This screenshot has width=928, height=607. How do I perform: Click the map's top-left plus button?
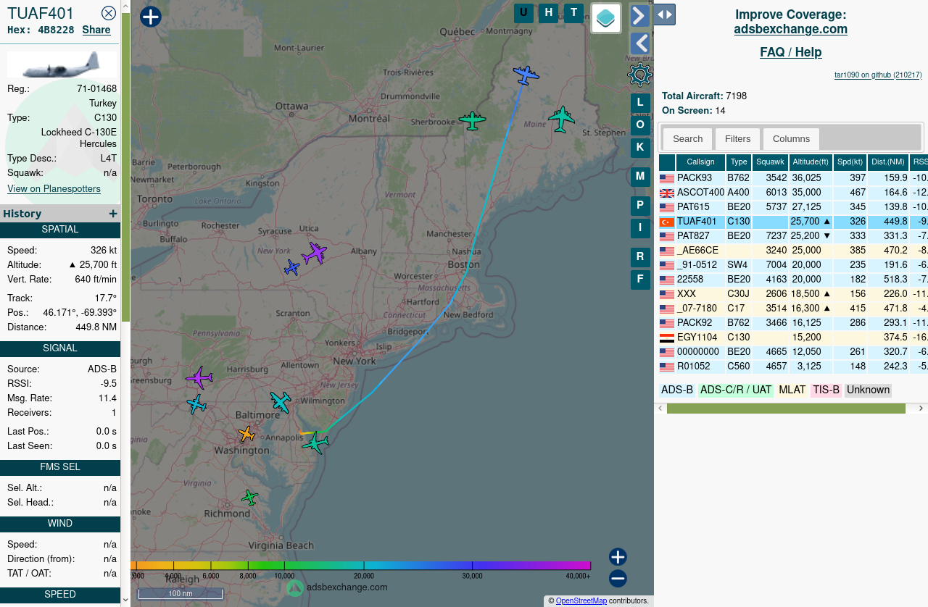(x=150, y=17)
